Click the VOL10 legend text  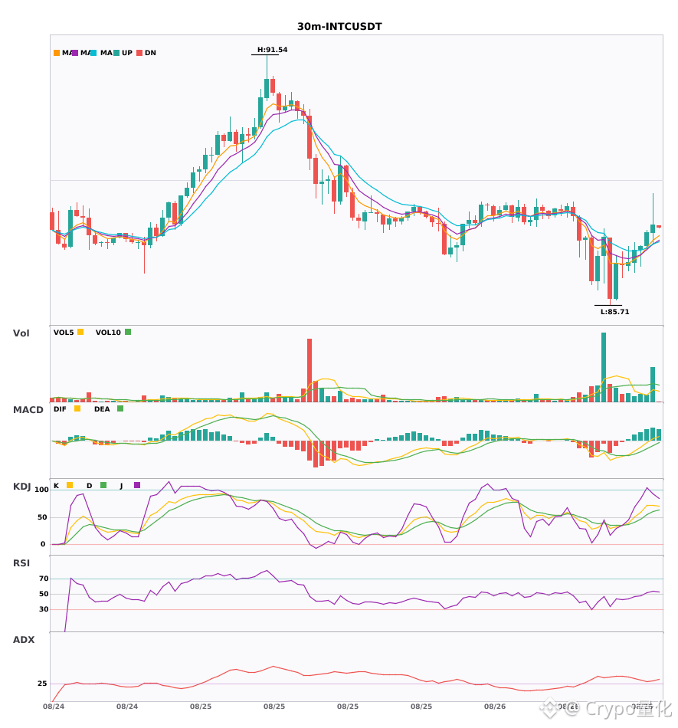(x=108, y=333)
